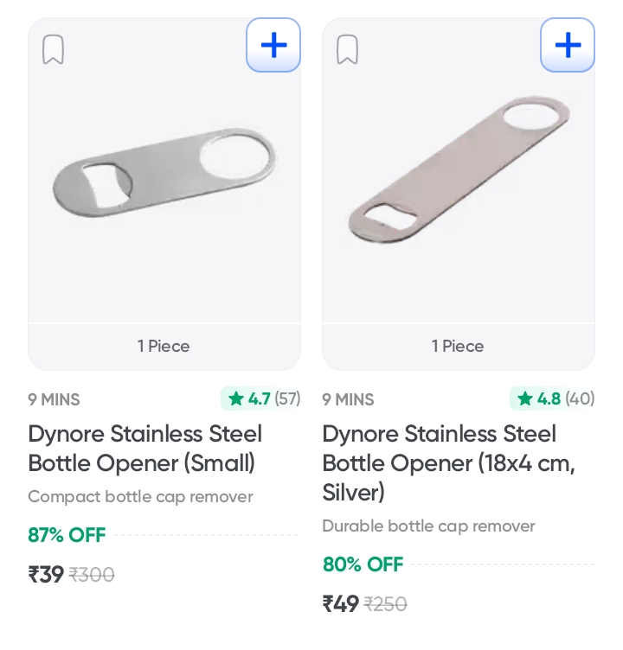Tap the 4.8 star rating badge
This screenshot has width=623, height=650.
(554, 398)
